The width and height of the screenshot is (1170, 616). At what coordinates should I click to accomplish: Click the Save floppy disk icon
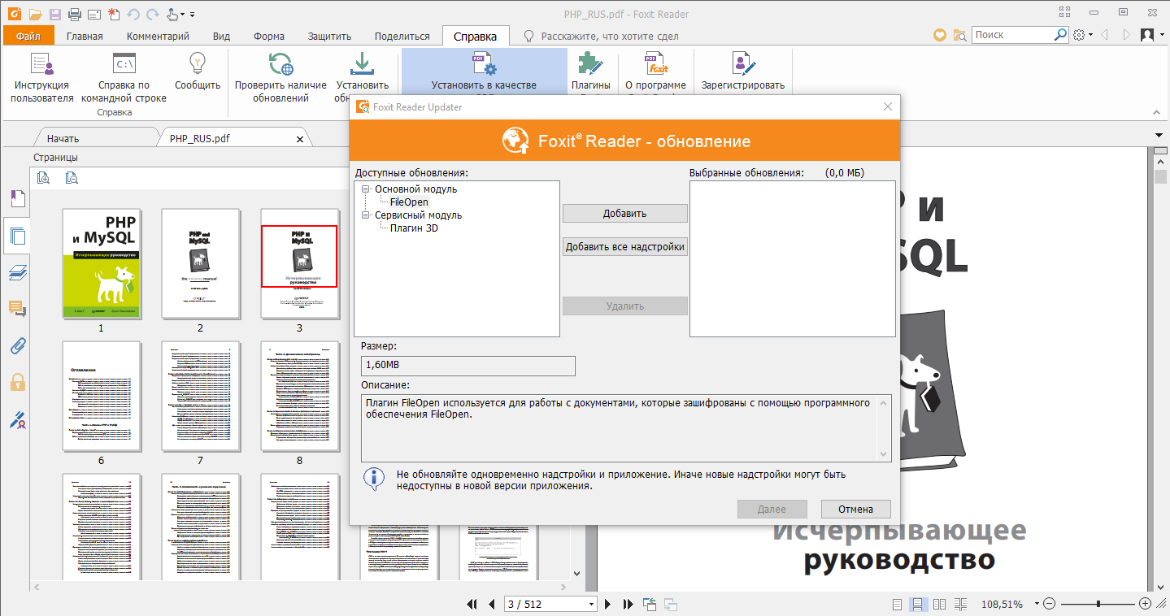pyautogui.click(x=55, y=14)
